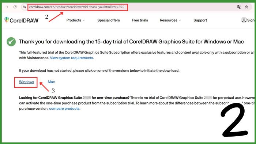Click compare products link
The image size is (256, 144).
point(64,109)
